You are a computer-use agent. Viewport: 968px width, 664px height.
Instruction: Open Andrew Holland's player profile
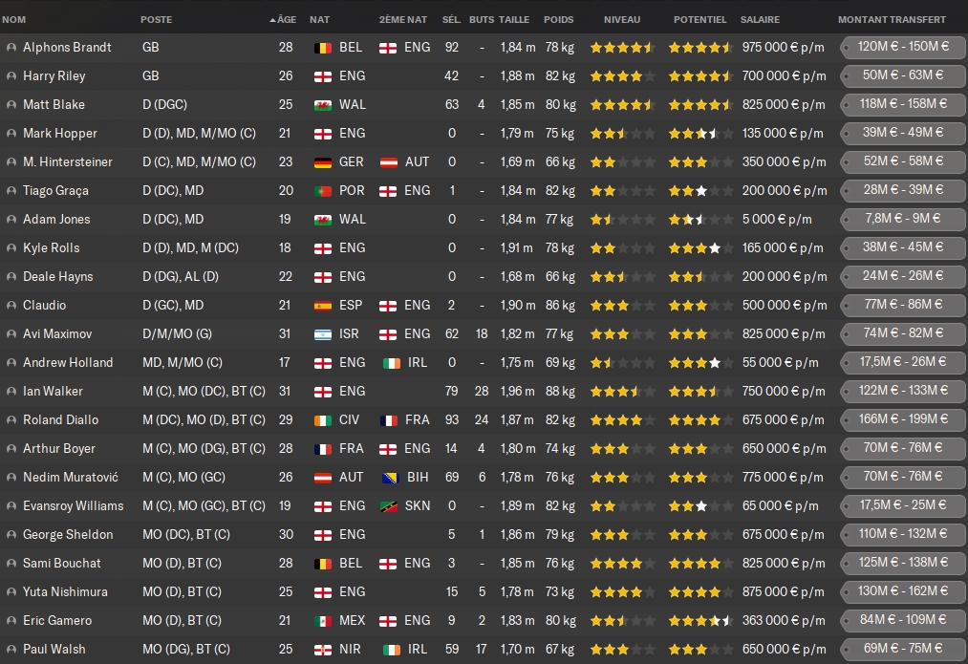(x=68, y=363)
